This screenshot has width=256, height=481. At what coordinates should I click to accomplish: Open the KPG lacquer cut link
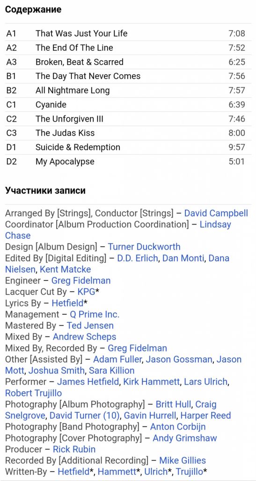(86, 292)
